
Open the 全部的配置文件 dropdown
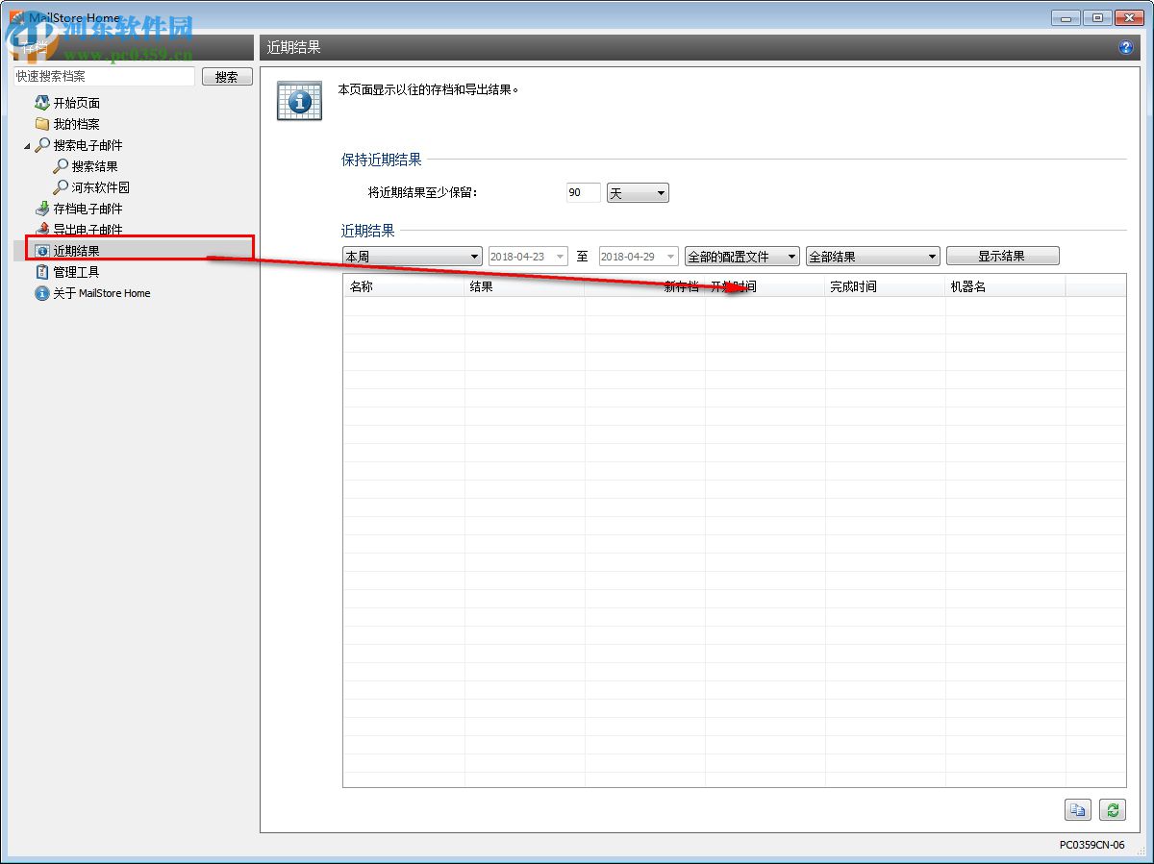pos(741,257)
